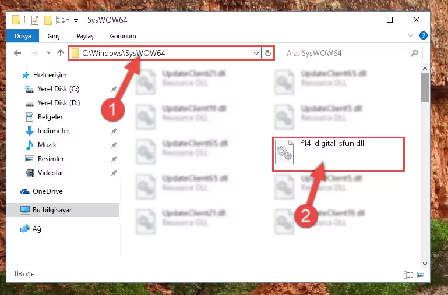This screenshot has width=448, height=295.
Task: Click the pin icon next to Resimler
Action: [x=114, y=159]
